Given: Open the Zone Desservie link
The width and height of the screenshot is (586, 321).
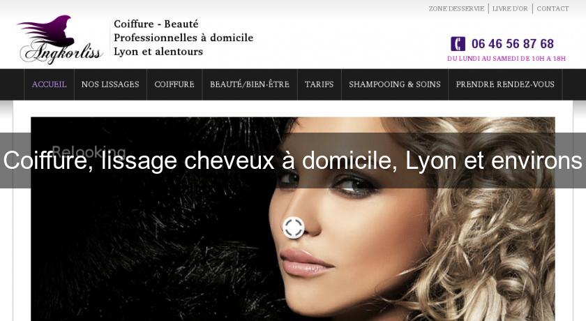Looking at the screenshot, I should coord(456,8).
